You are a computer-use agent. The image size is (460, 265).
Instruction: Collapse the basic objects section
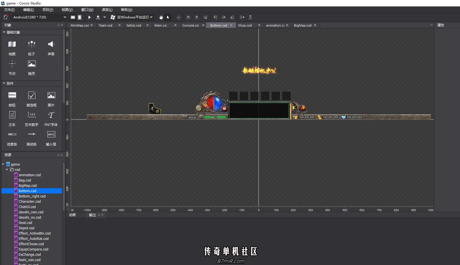click(x=4, y=32)
